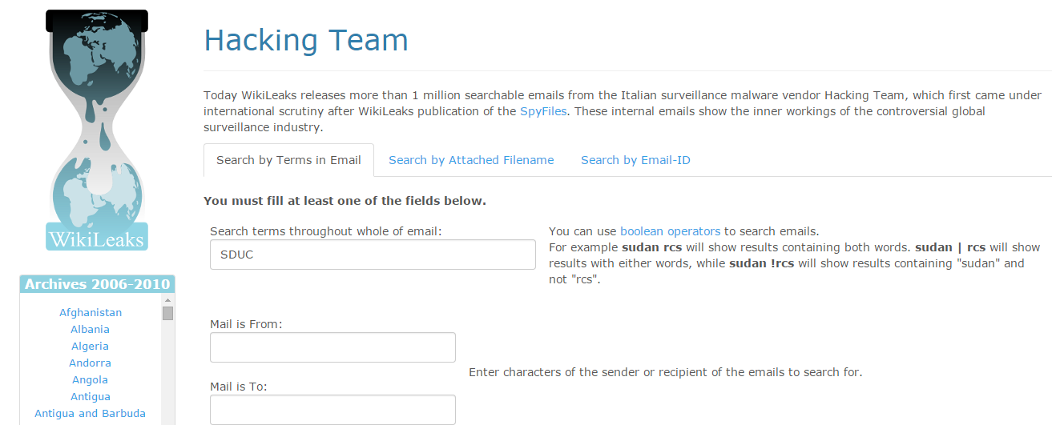Click the Archives 2006-2010 header
This screenshot has width=1060, height=425.
click(x=97, y=284)
